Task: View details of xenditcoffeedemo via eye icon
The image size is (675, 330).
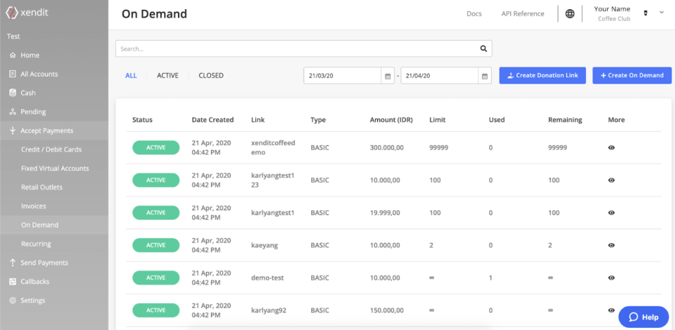Action: click(611, 148)
